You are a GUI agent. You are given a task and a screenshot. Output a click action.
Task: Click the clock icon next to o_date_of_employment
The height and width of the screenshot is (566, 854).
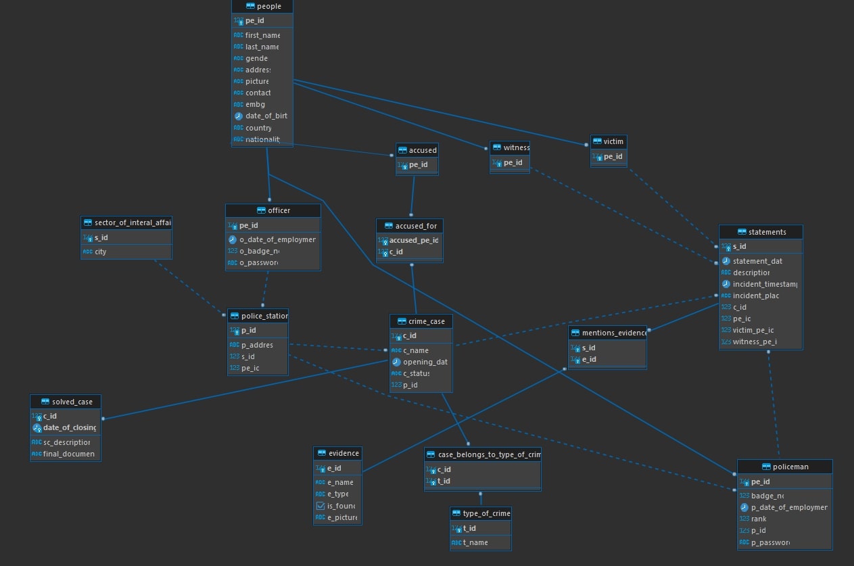233,239
